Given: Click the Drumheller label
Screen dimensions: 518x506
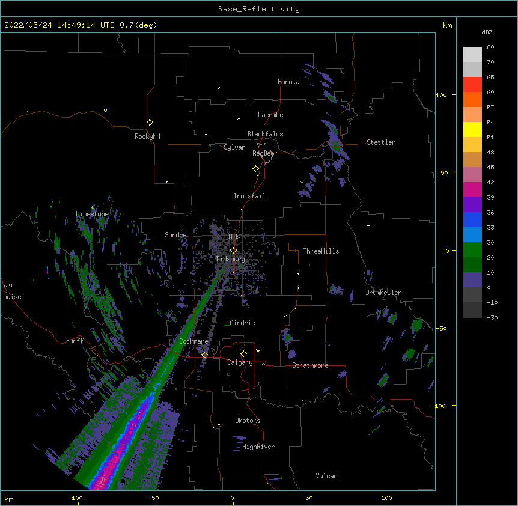Looking at the screenshot, I should [x=383, y=293].
